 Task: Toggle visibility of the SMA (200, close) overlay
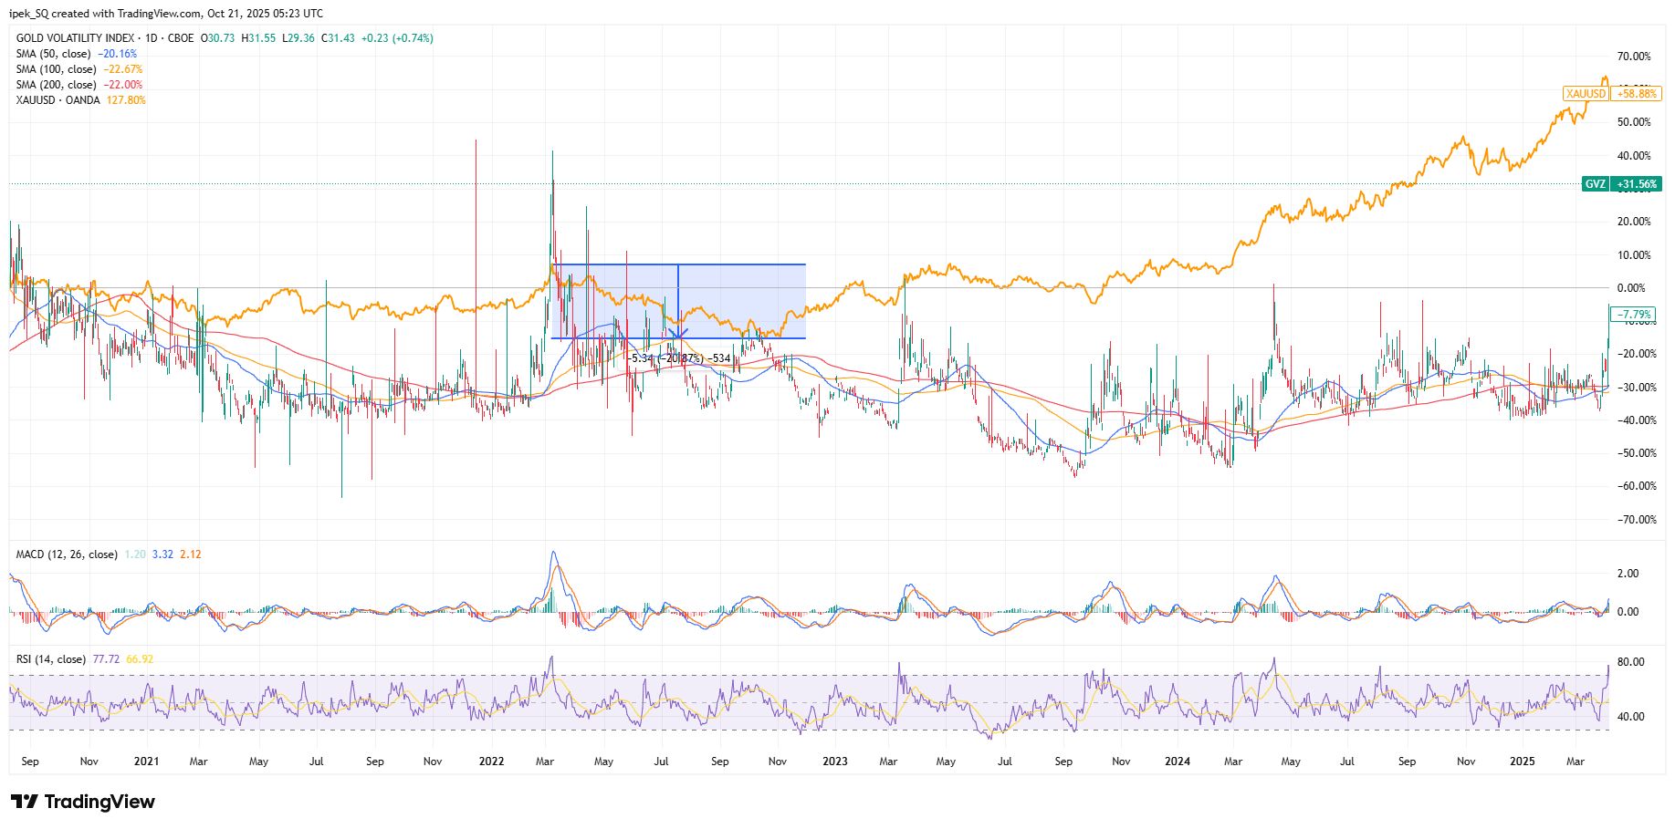(x=57, y=84)
